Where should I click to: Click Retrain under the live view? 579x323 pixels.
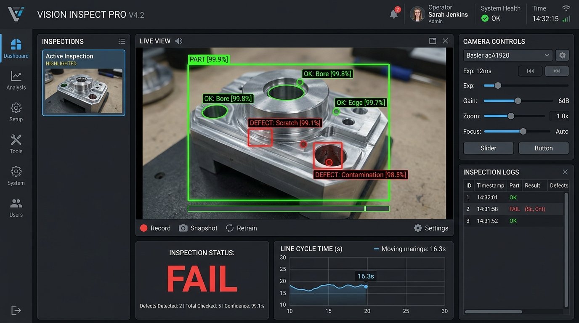point(241,228)
